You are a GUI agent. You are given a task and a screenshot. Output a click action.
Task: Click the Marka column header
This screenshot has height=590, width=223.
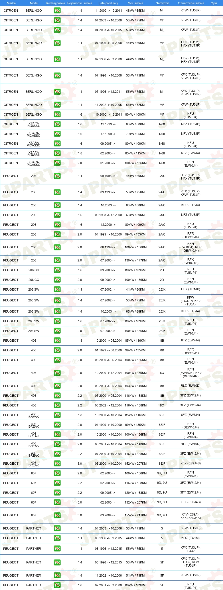11,3
